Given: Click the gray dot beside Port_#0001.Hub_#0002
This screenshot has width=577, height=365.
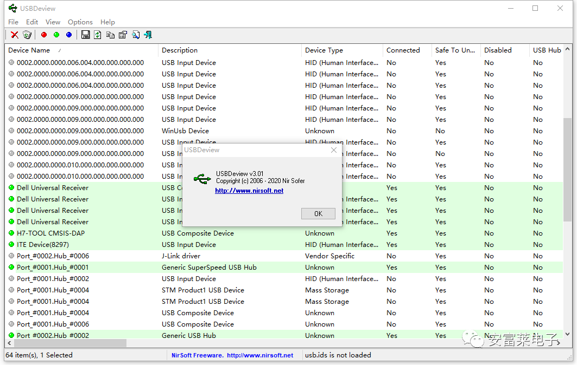Looking at the screenshot, I should (x=11, y=279).
